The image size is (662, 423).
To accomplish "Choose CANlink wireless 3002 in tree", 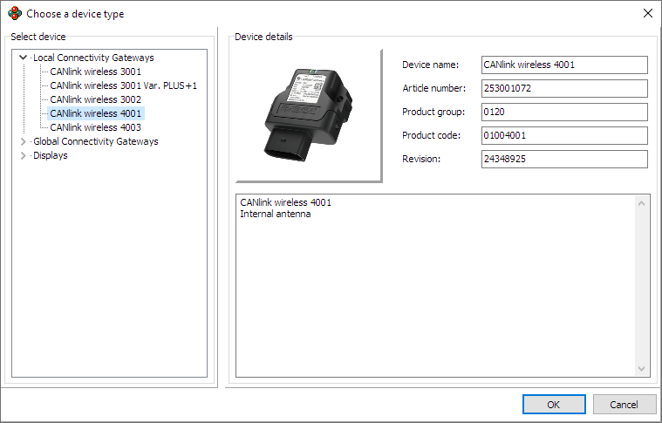I will [x=95, y=99].
